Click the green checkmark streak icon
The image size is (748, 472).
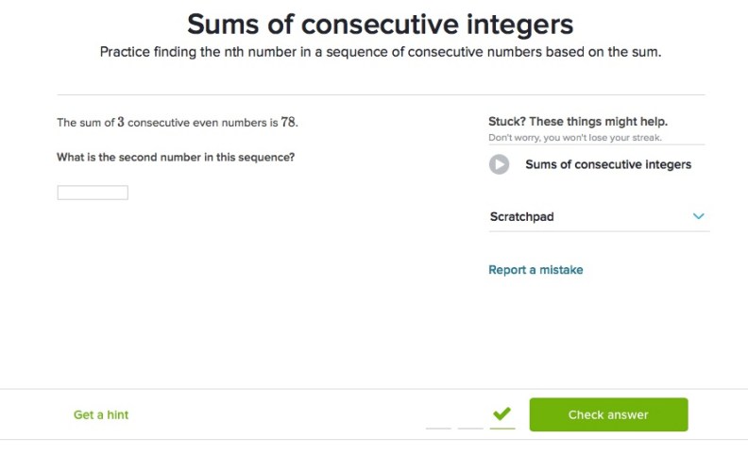click(501, 413)
